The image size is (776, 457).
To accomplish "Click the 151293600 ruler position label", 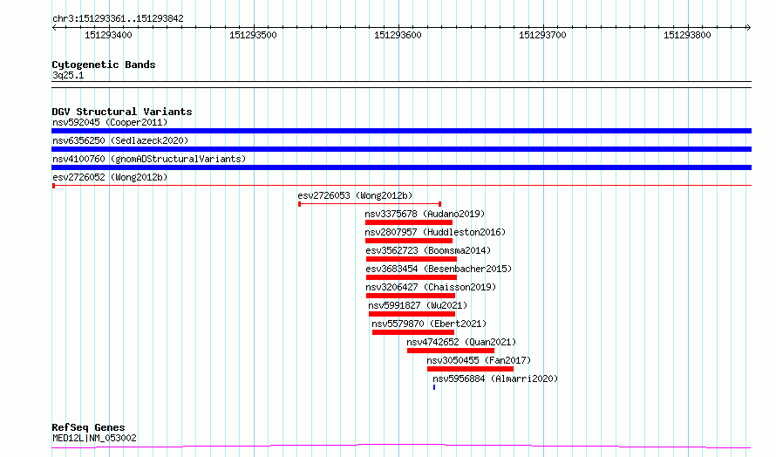I will pos(398,35).
